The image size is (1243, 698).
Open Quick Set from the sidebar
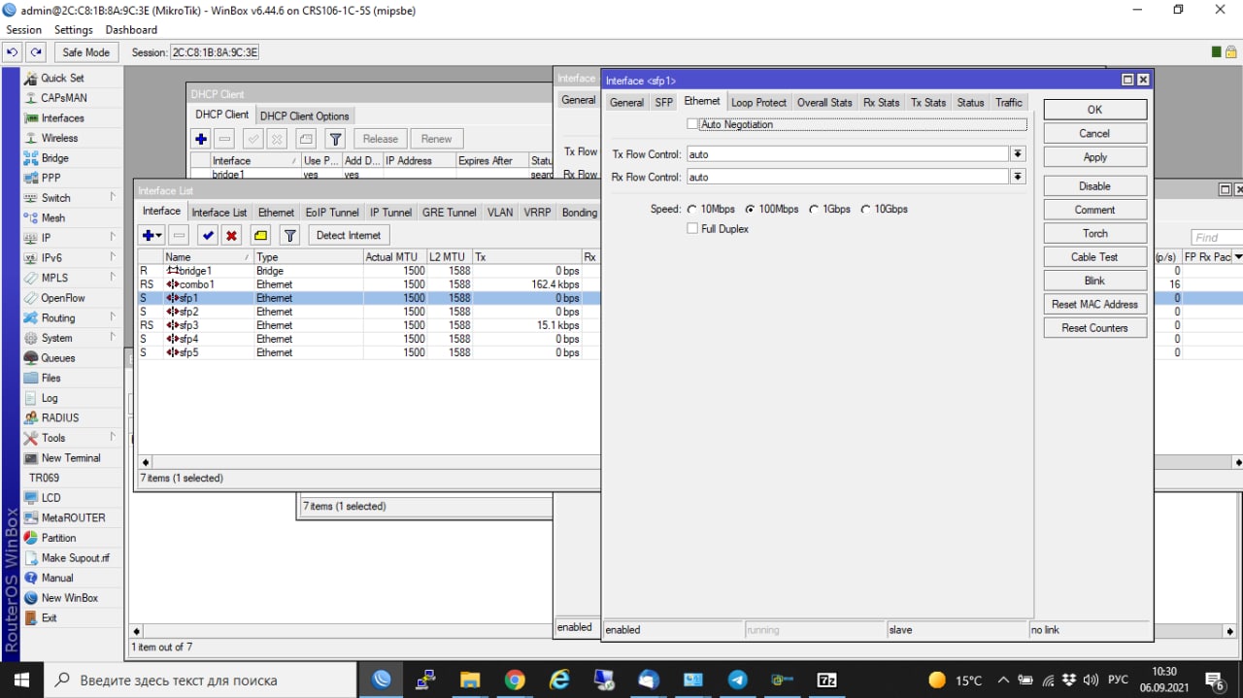[62, 78]
